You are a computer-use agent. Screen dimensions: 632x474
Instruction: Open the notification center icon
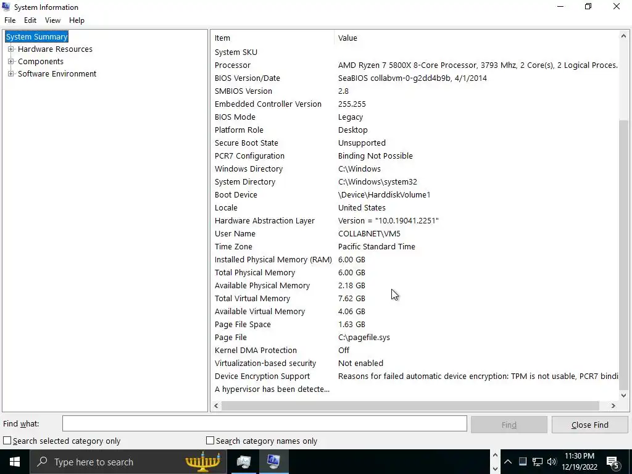click(x=613, y=462)
